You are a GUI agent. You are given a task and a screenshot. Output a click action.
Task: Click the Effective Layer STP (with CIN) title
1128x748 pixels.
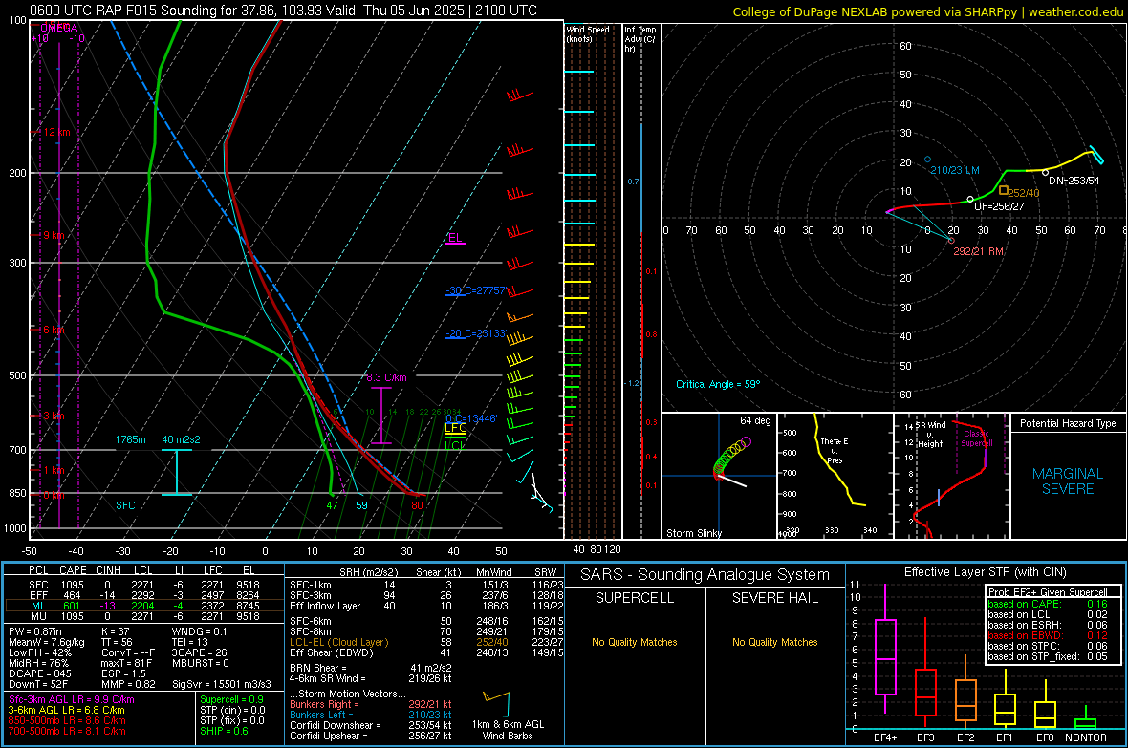[x=985, y=572]
